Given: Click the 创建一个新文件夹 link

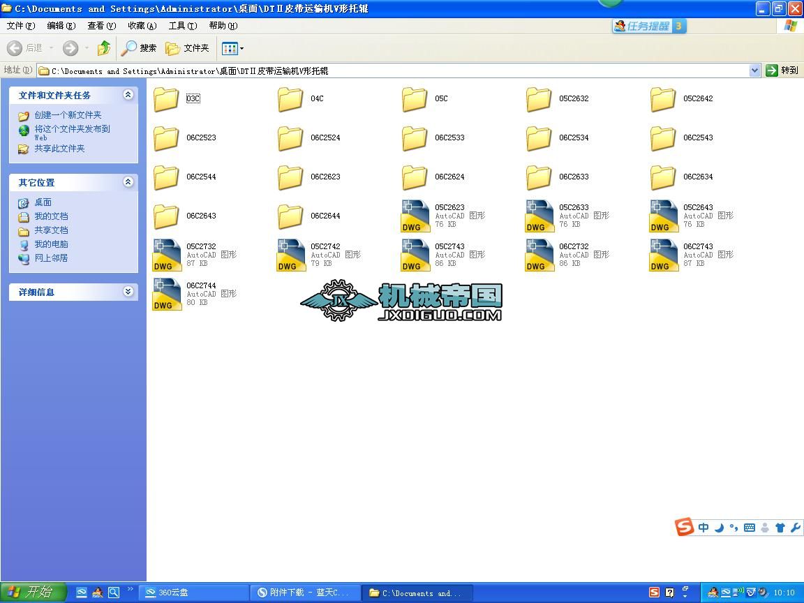Looking at the screenshot, I should point(68,115).
